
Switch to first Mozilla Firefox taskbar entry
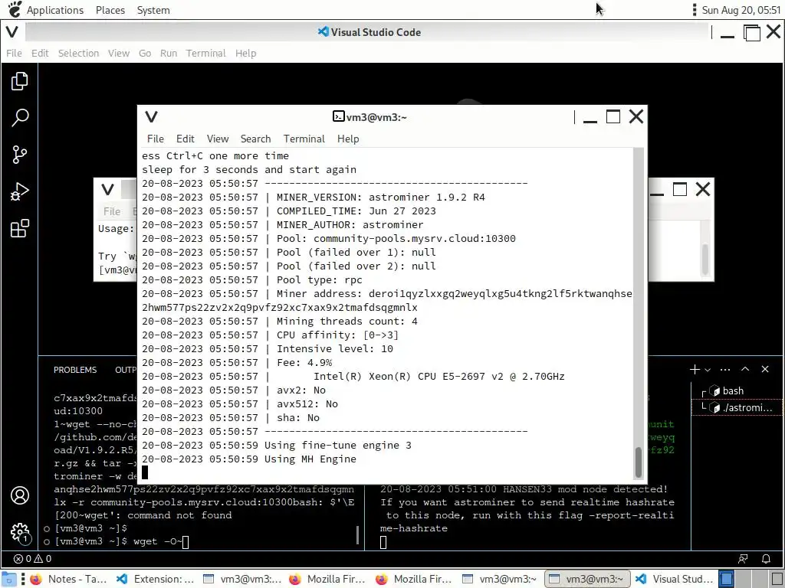[x=328, y=579]
